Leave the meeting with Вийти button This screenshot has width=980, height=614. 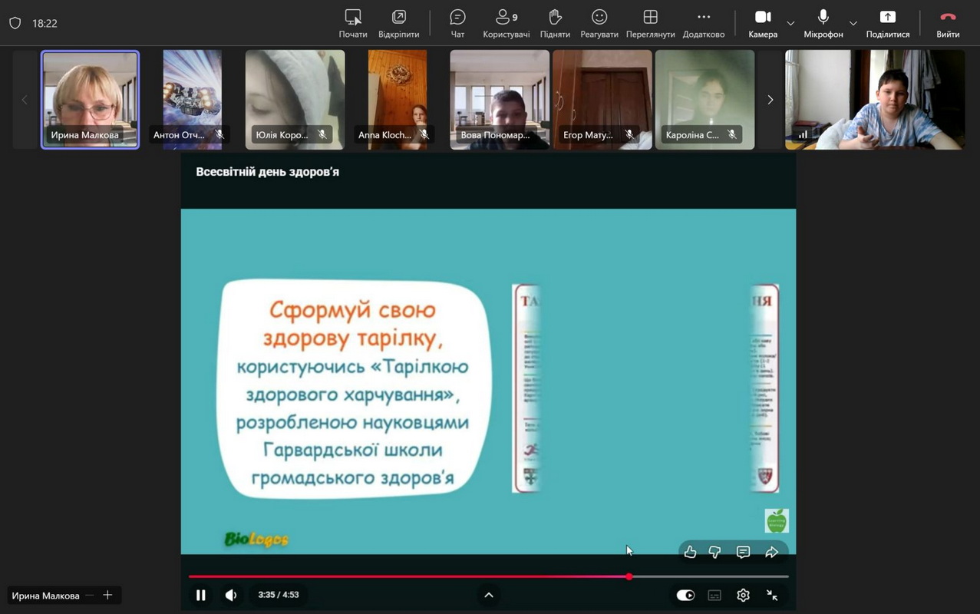(948, 23)
